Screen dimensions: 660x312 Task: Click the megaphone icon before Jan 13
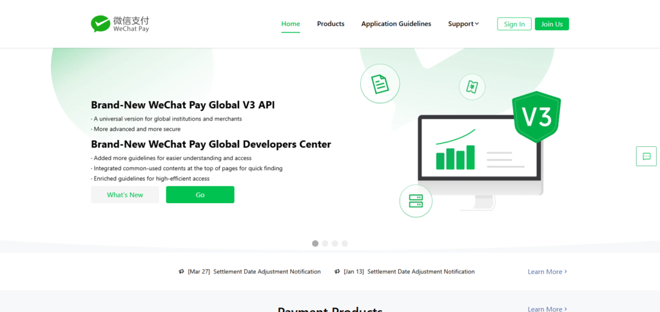(x=337, y=271)
